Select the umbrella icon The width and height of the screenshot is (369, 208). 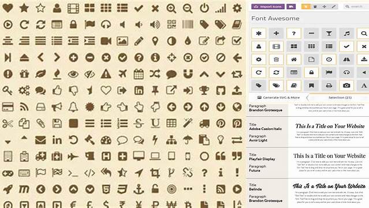coord(188,140)
